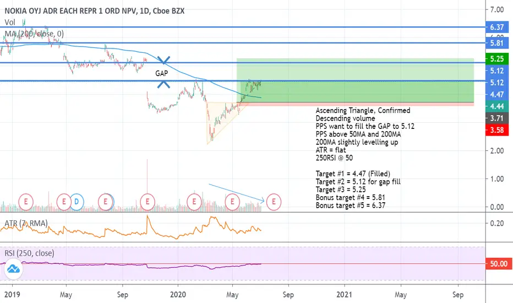Select the green long position profit zone
This screenshot has width=513, height=303.
coord(355,80)
